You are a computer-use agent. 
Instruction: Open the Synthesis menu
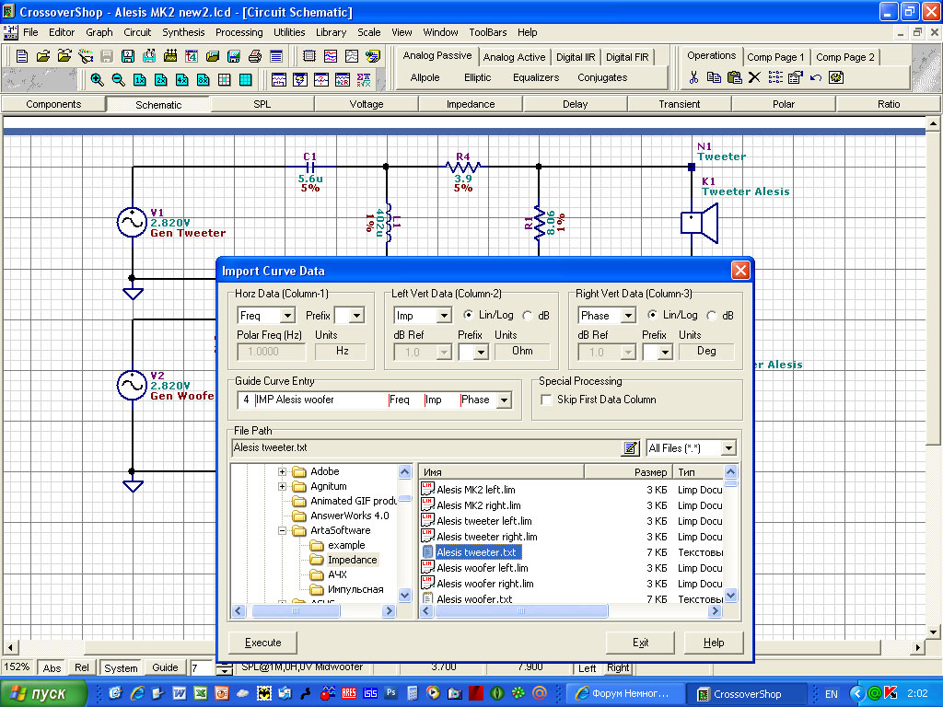click(x=183, y=32)
